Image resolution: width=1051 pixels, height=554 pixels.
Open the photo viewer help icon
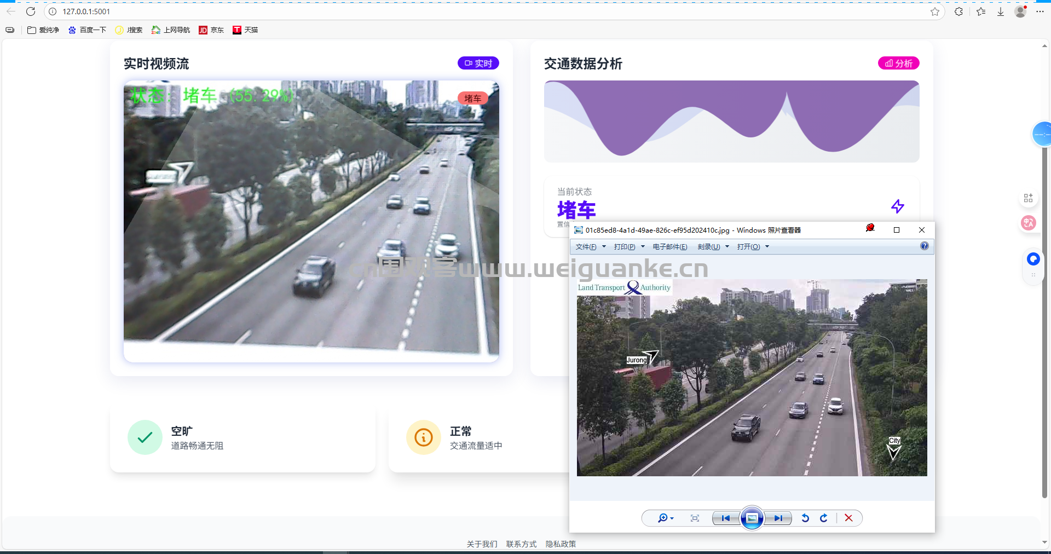925,246
